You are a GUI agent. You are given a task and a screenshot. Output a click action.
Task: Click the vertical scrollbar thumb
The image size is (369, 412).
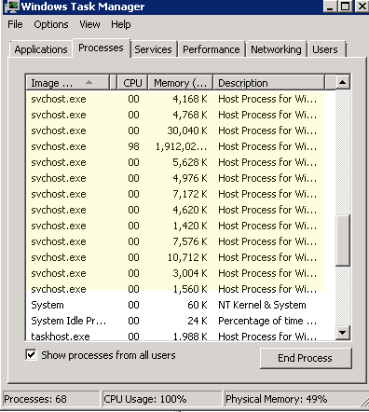pyautogui.click(x=343, y=240)
